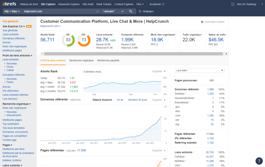Select Depuis toujours time range
The height and width of the screenshot is (167, 265).
[102, 100]
